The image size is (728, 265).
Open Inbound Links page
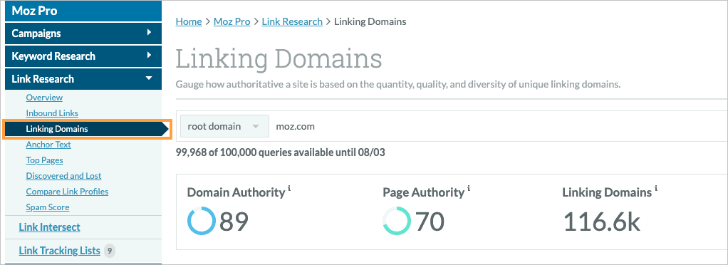click(x=52, y=113)
